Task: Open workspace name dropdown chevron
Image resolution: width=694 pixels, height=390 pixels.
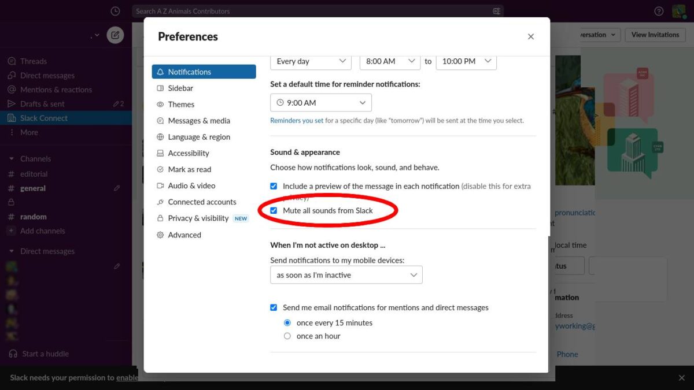Action: 97,35
